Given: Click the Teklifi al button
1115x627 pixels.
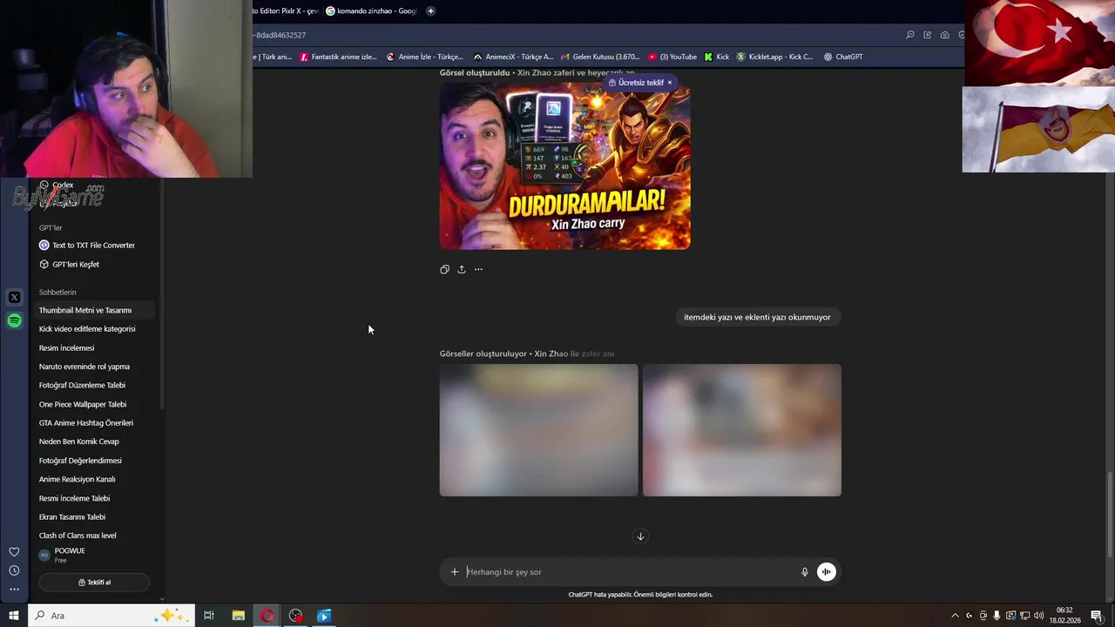Looking at the screenshot, I should tap(94, 583).
